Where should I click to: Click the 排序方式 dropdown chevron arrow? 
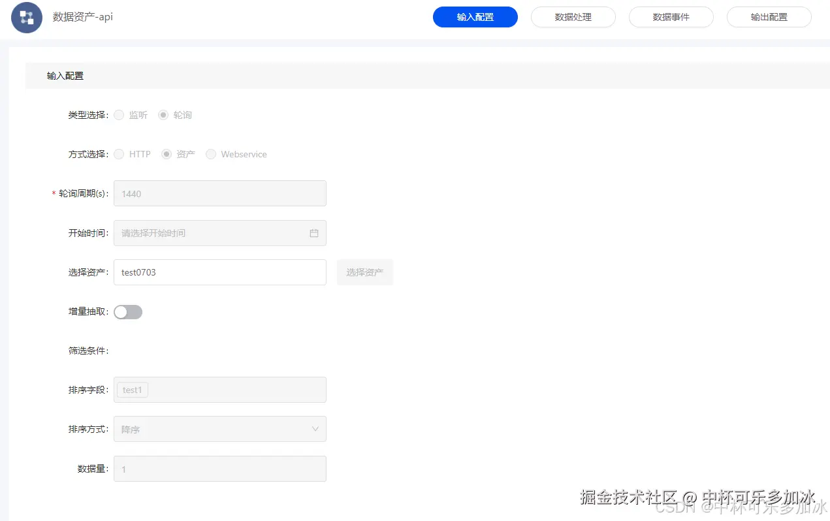point(316,429)
